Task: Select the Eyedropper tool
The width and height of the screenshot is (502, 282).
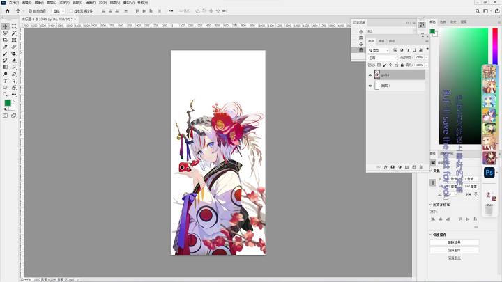Action: point(6,47)
